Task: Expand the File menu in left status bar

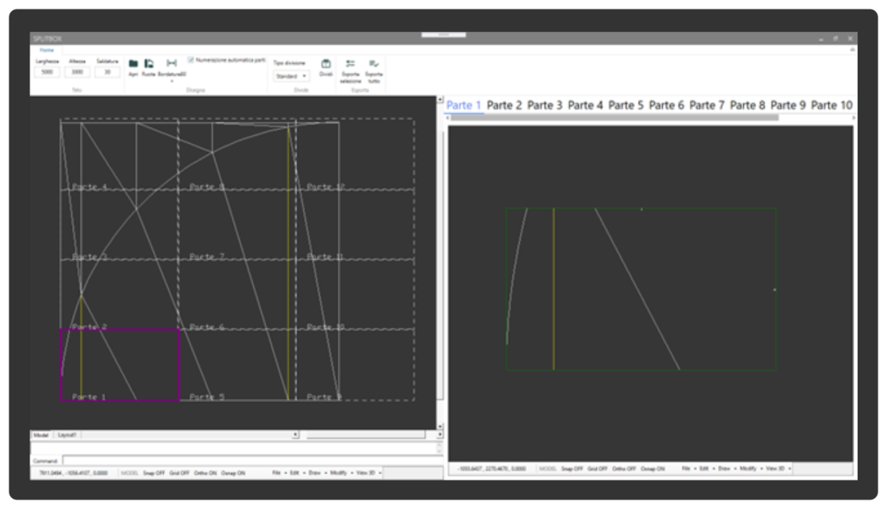Action: coord(277,474)
